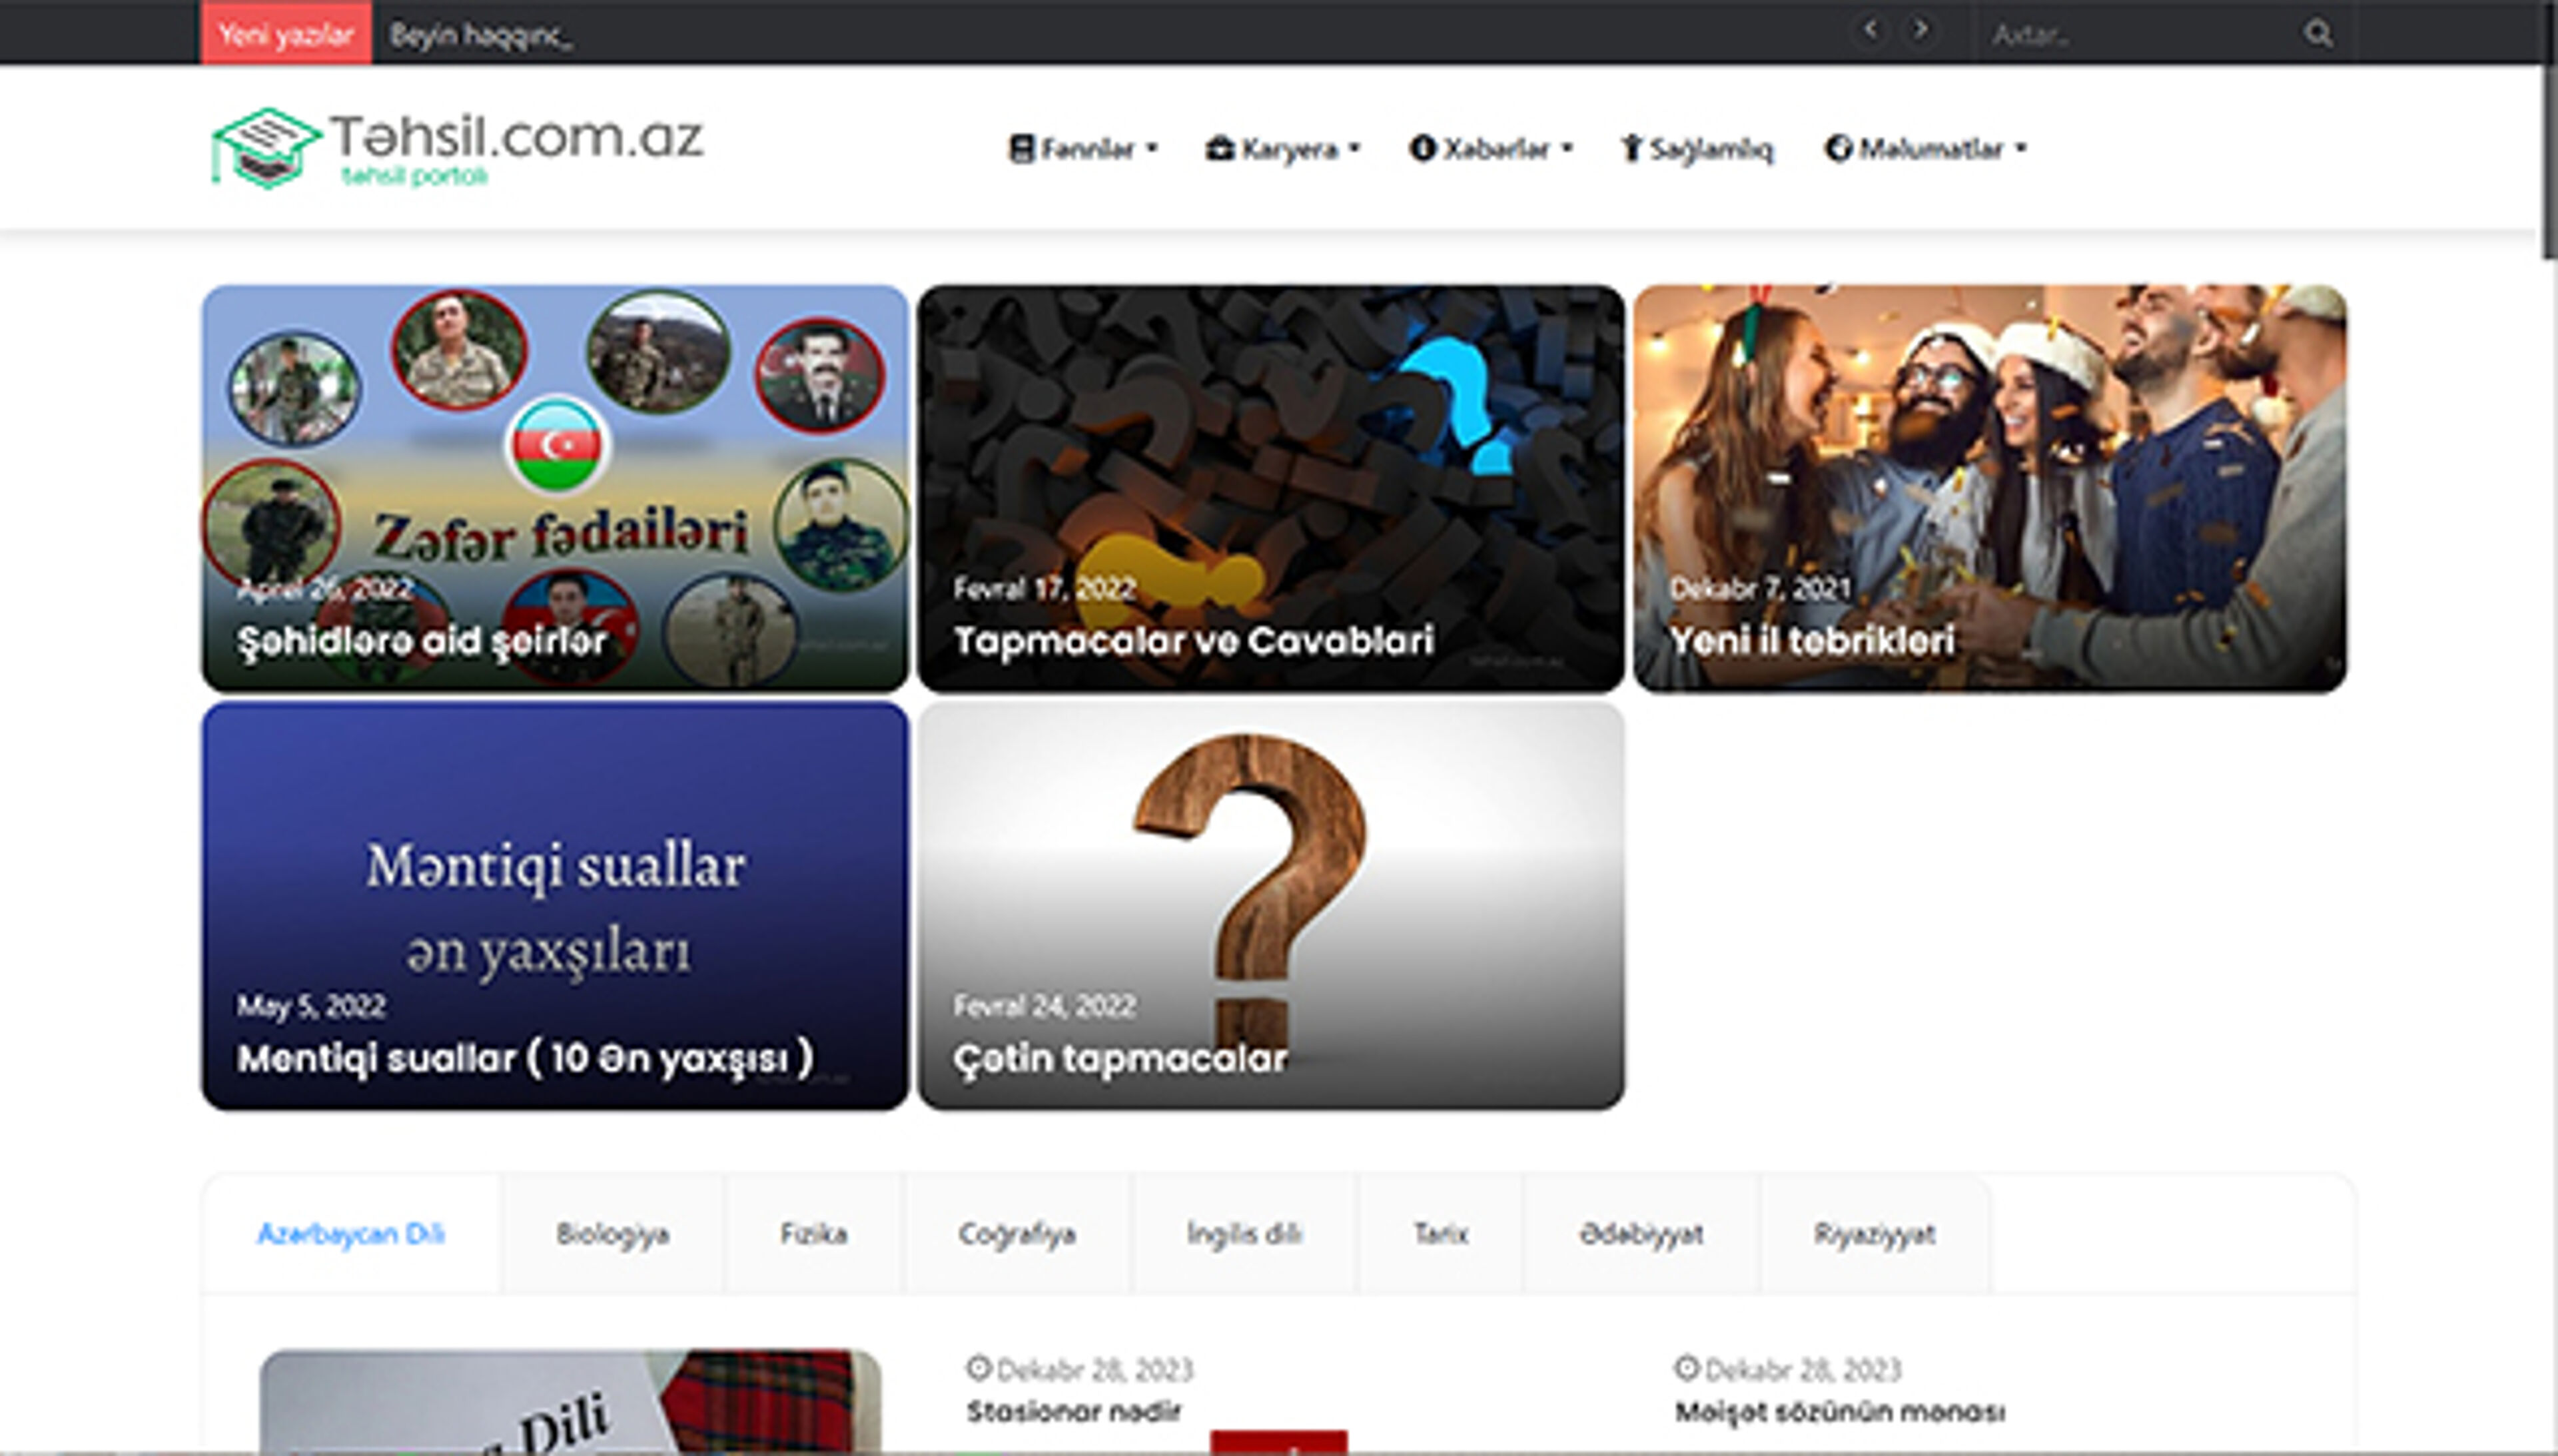Viewport: 2558px width, 1456px height.
Task: Click the page vertical scrollbar
Action: [2549, 160]
